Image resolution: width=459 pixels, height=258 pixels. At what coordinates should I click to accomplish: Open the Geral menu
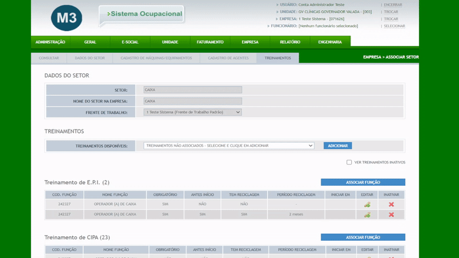pyautogui.click(x=90, y=42)
